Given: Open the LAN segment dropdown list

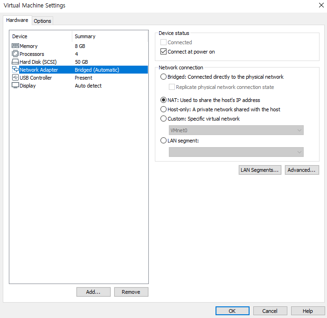Looking at the screenshot, I should [236, 152].
